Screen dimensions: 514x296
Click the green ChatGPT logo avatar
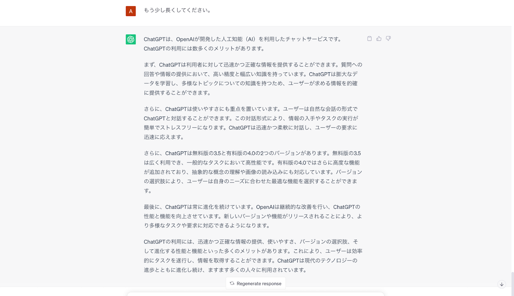pos(131,39)
